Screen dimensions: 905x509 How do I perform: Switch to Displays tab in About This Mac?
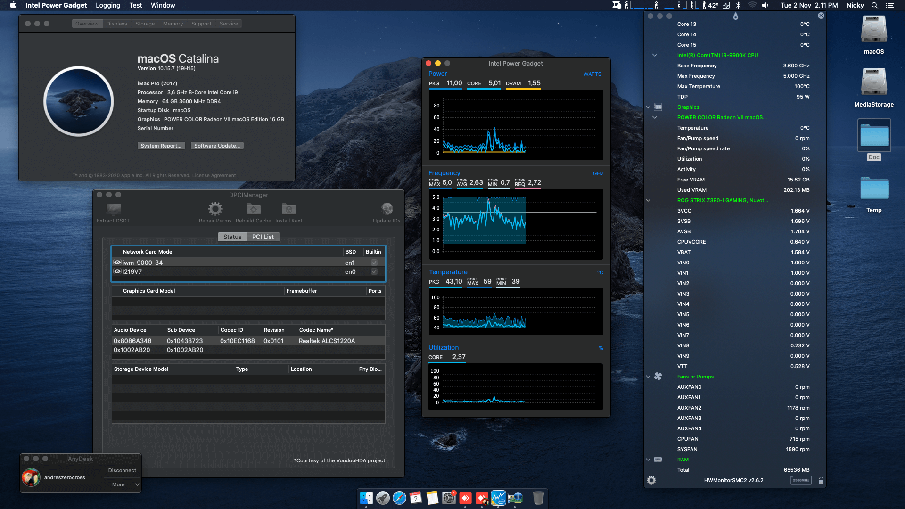click(x=116, y=24)
